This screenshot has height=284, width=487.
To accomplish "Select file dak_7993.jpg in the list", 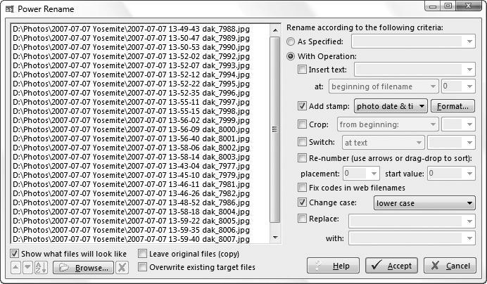I will pos(132,65).
